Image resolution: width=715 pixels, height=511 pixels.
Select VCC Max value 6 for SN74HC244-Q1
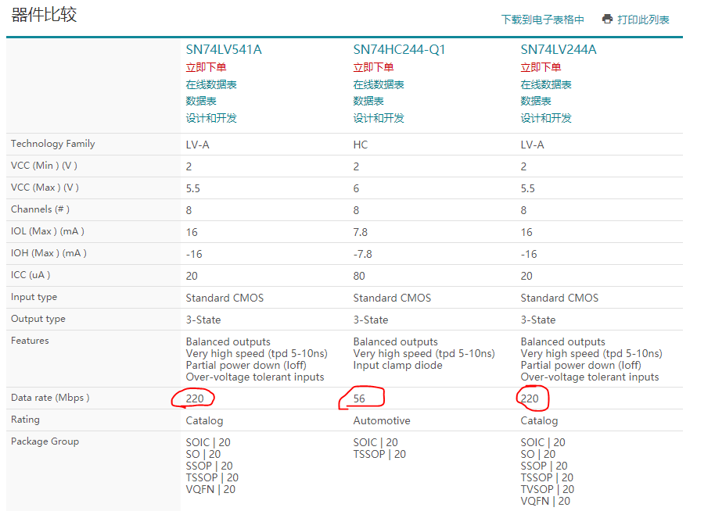click(x=356, y=188)
